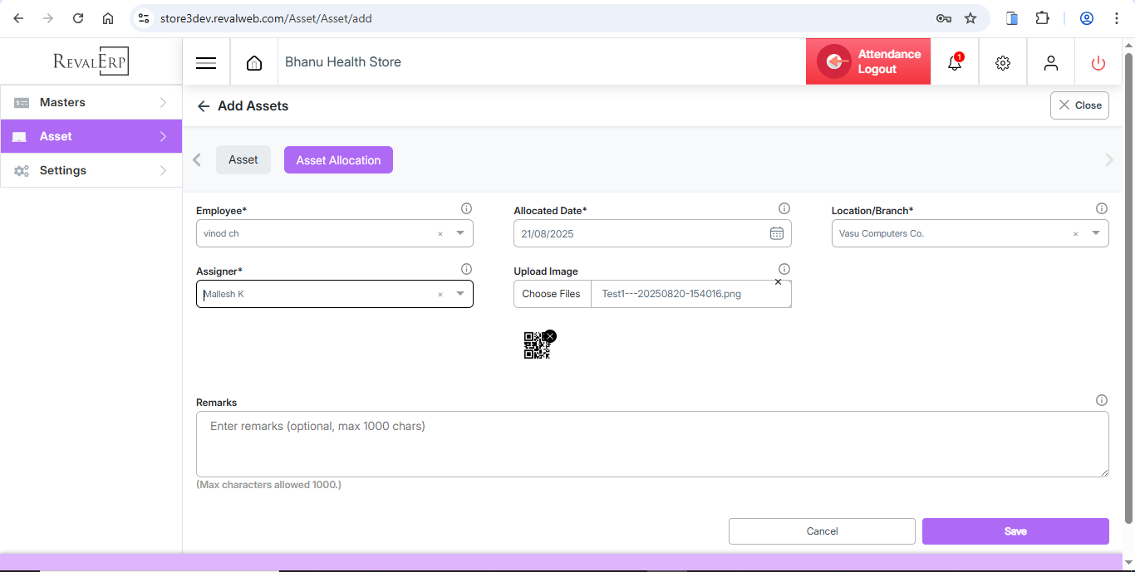Screen dimensions: 1135x572
Task: Click the settings gear icon in header
Action: 1003,63
